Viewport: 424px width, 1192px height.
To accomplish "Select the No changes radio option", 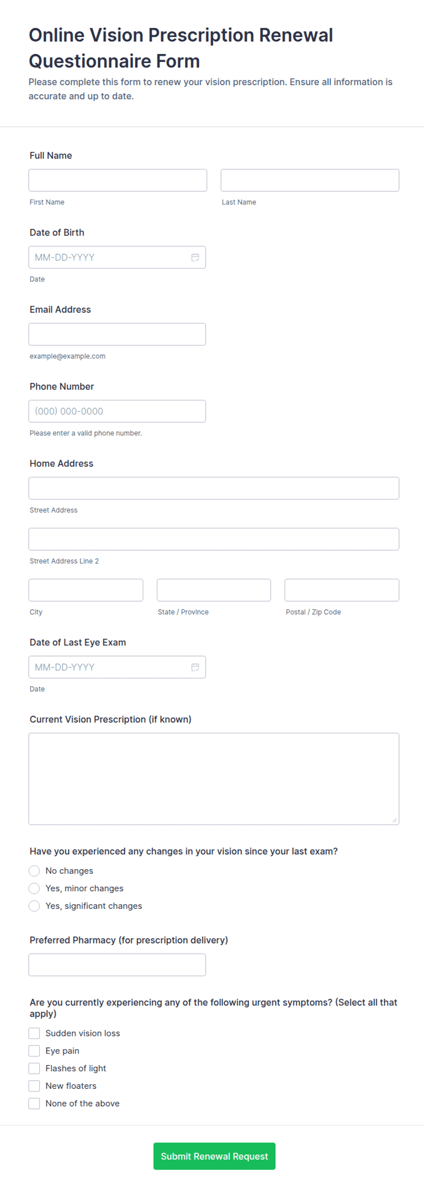I will pos(34,871).
